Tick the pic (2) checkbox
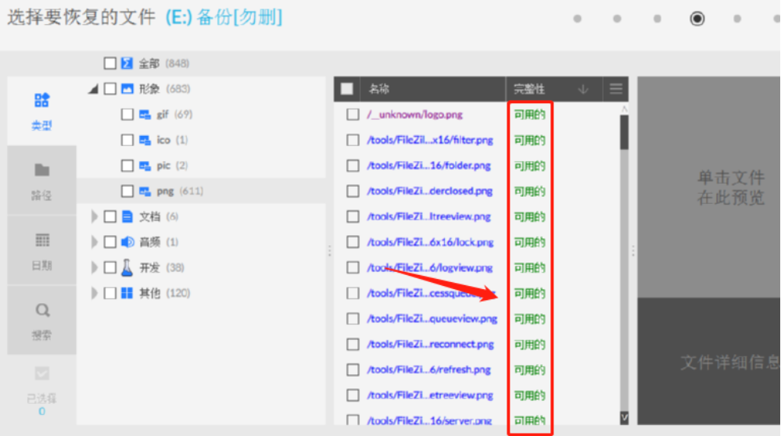 (x=127, y=165)
